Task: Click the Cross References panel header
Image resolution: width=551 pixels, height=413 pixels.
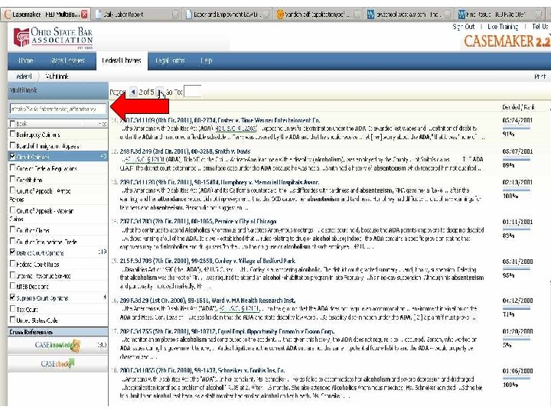Action: click(58, 332)
